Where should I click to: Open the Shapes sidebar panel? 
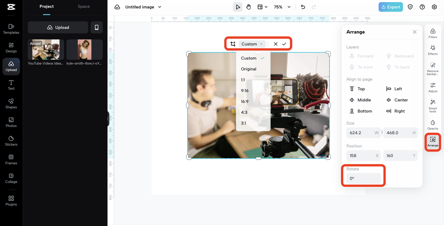pos(11,104)
